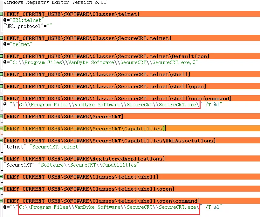The height and width of the screenshot is (217, 260).
Task: Toggle fold marker for the SecureCRT.telnet\DefaultIcon key
Action: tap(2, 56)
